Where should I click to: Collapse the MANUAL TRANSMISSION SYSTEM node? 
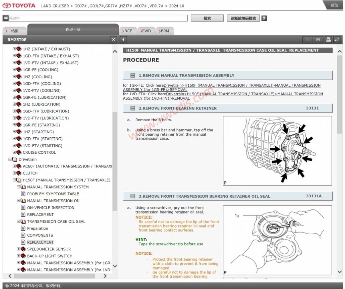point(18,187)
